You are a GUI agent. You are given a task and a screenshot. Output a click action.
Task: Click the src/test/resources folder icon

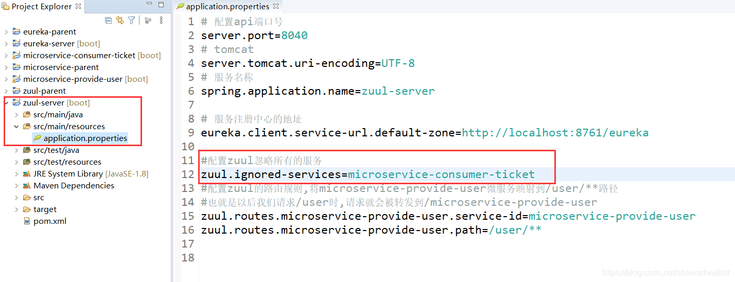[x=27, y=162]
